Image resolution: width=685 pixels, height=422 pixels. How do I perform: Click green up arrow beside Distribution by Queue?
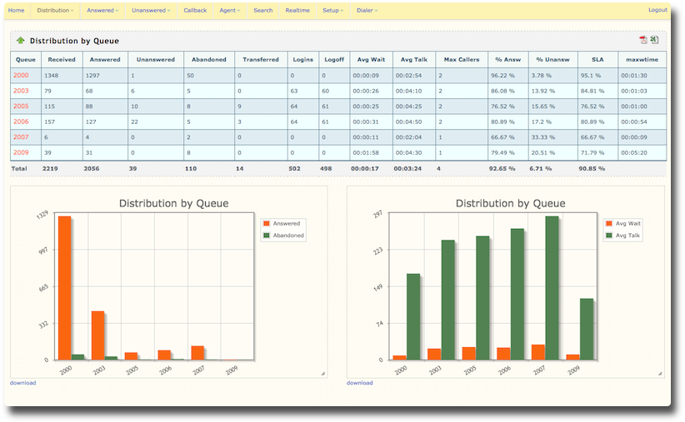21,40
